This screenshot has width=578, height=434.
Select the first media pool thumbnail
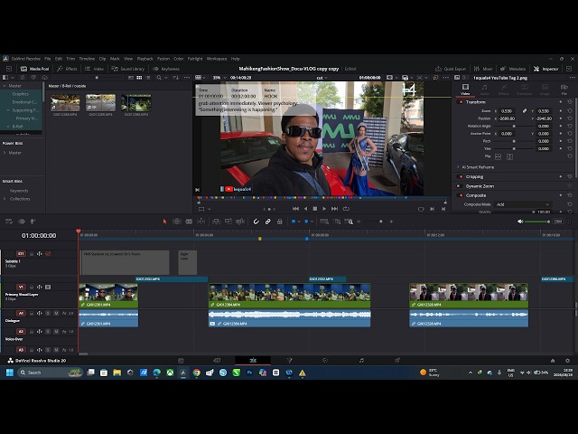coord(65,102)
